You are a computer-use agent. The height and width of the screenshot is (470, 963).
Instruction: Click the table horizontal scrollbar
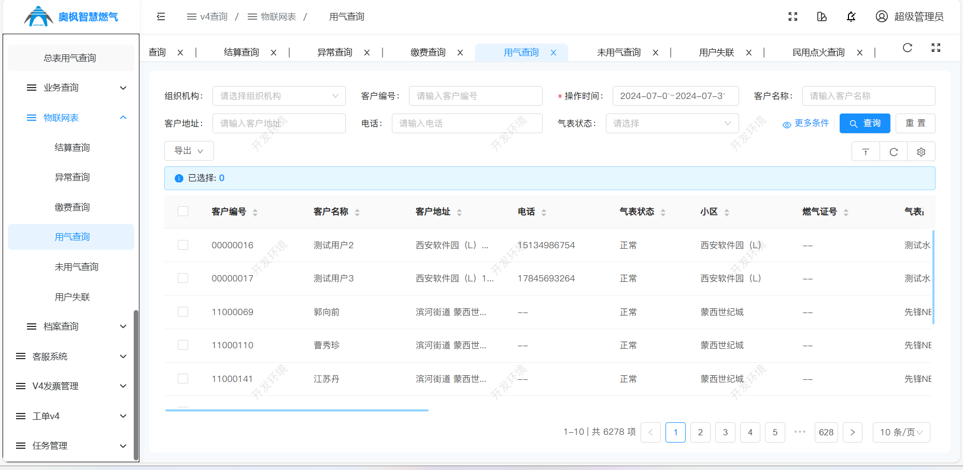[x=297, y=410]
